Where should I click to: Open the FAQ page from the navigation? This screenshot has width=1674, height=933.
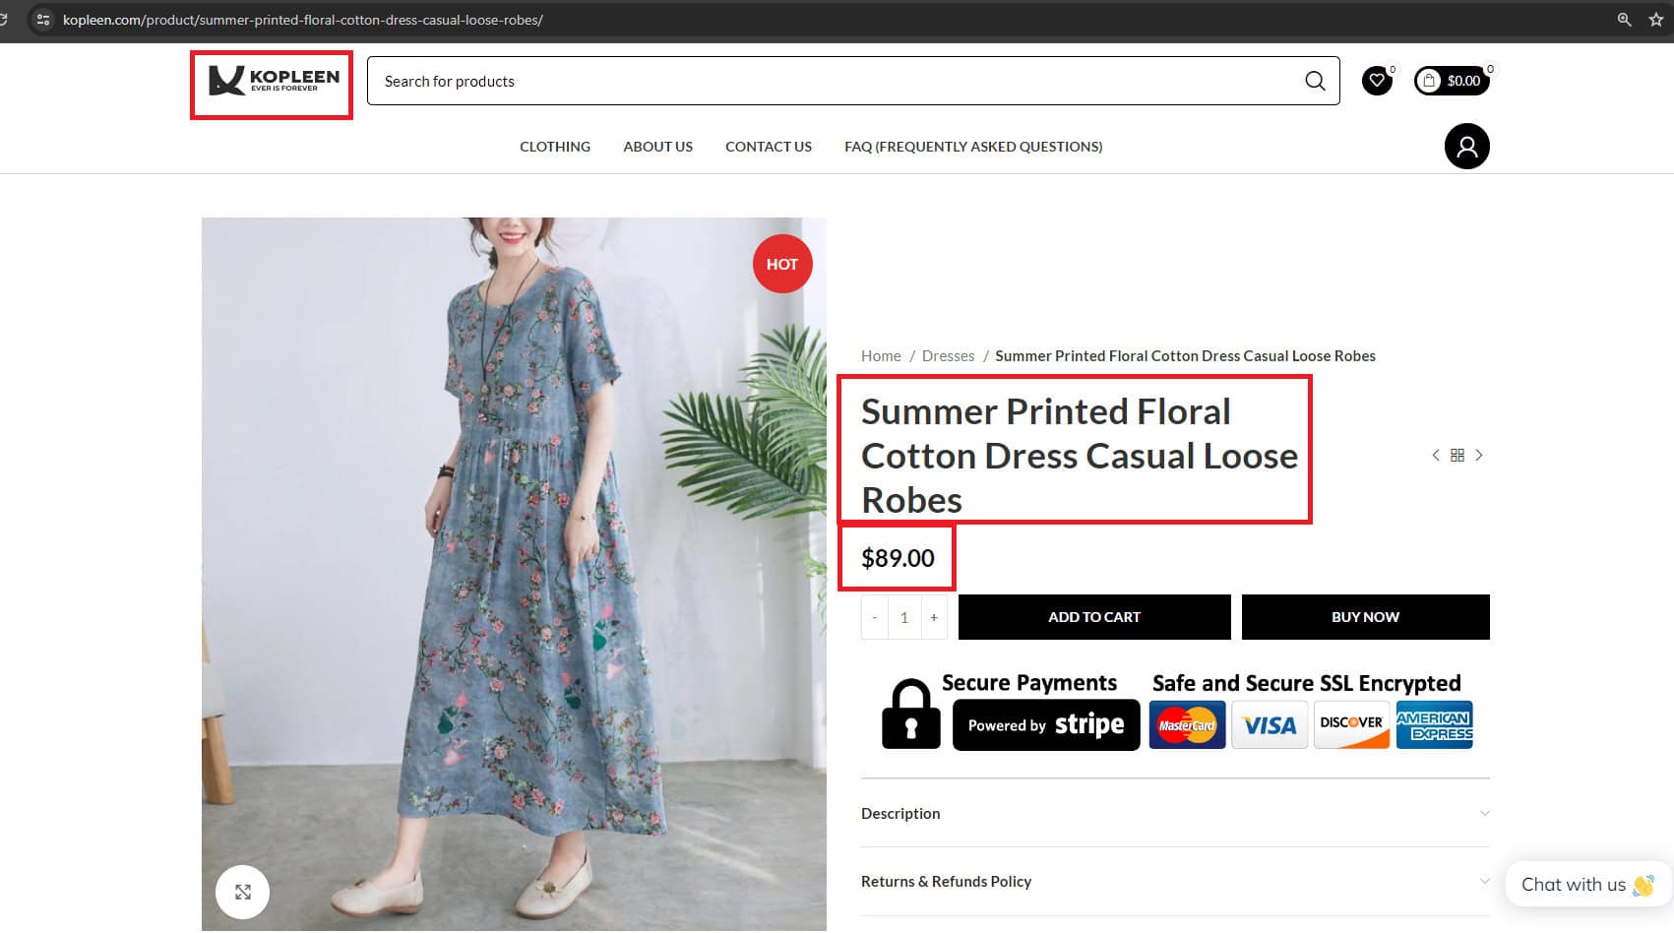coord(972,146)
